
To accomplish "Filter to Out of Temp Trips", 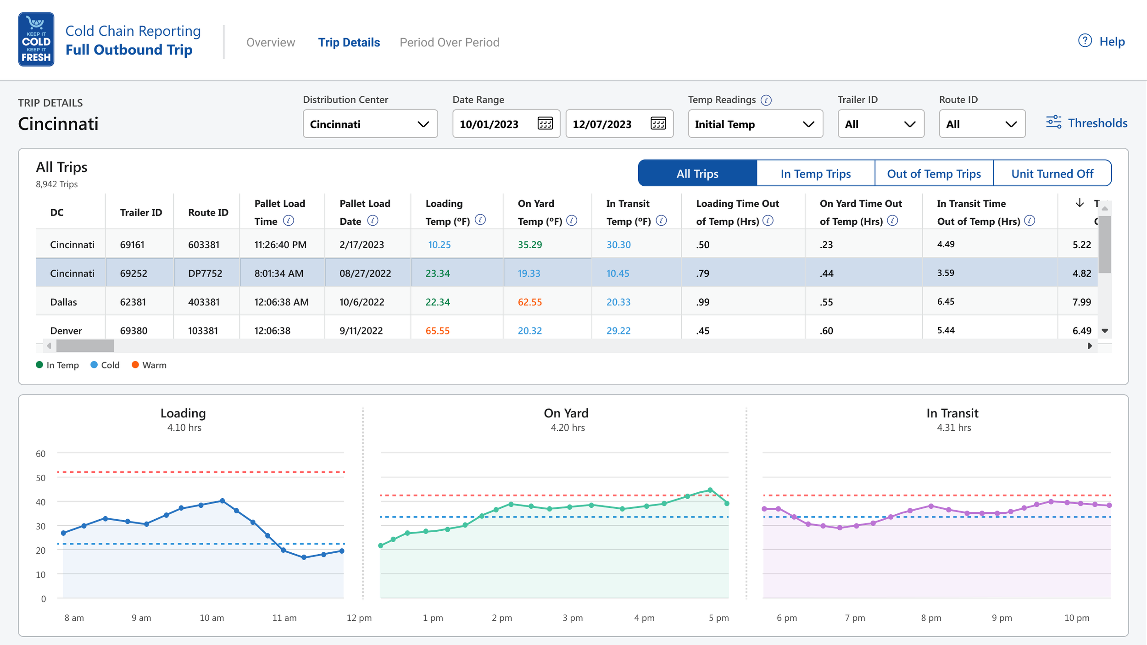I will 934,173.
